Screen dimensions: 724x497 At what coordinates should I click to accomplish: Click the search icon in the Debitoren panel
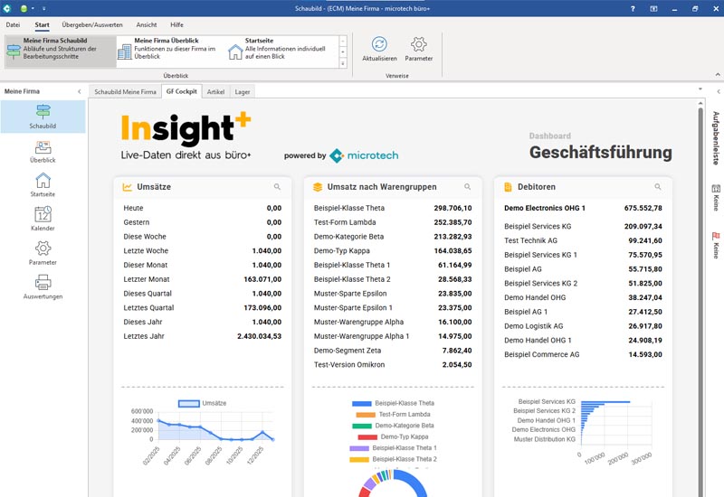pyautogui.click(x=657, y=187)
